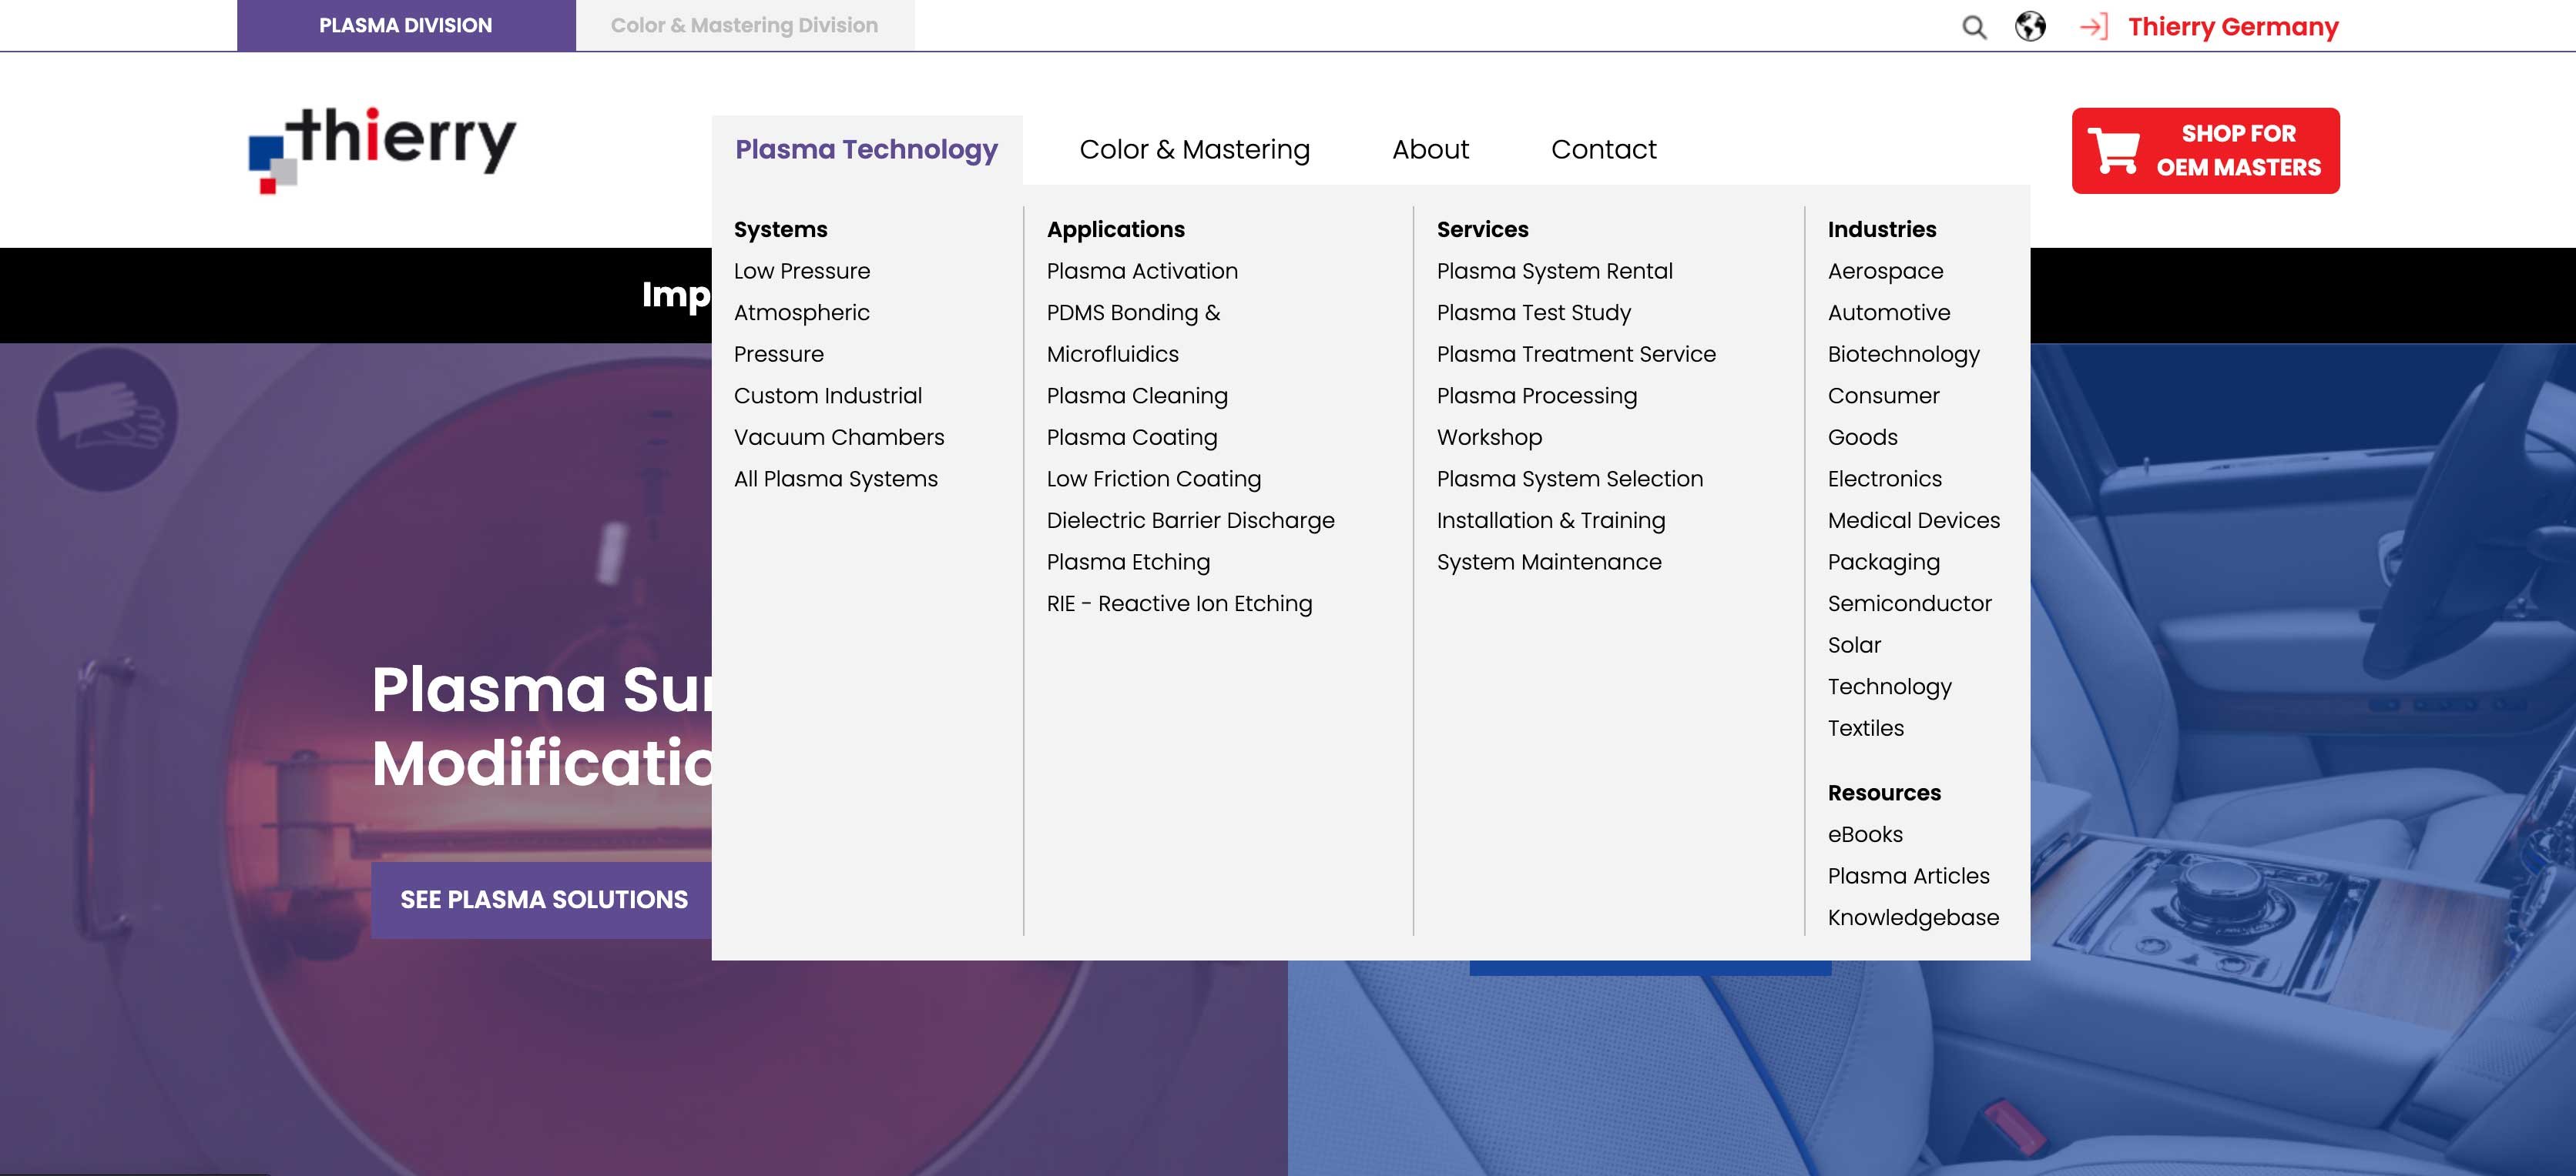Open Biotechnology industry link

click(1903, 354)
